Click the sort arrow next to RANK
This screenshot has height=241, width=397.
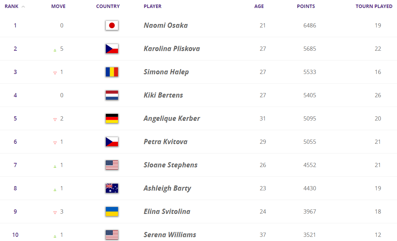23,7
